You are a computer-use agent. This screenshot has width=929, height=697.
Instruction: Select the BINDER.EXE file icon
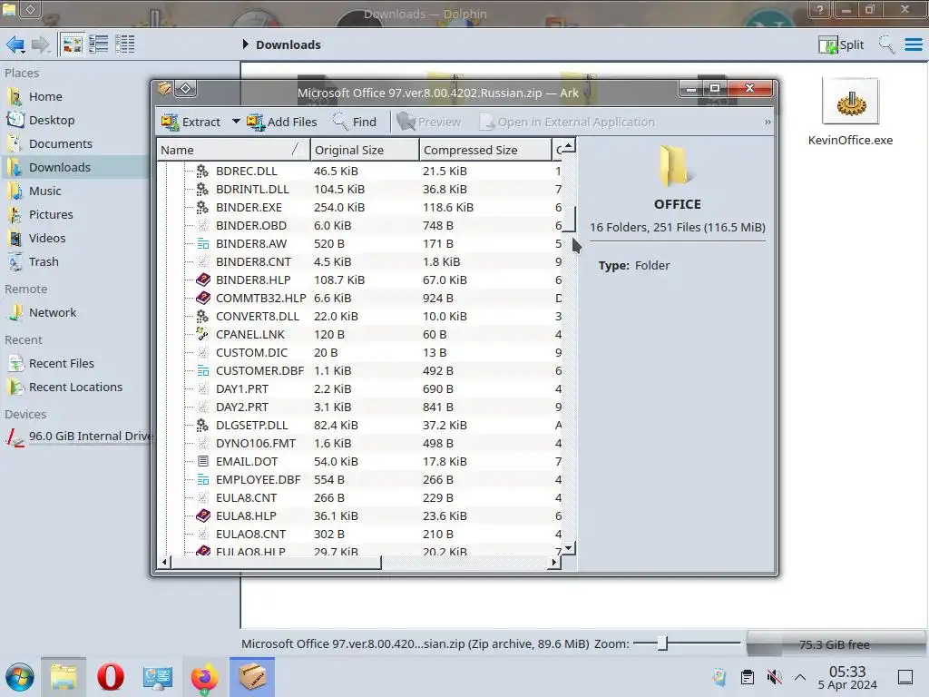point(202,207)
